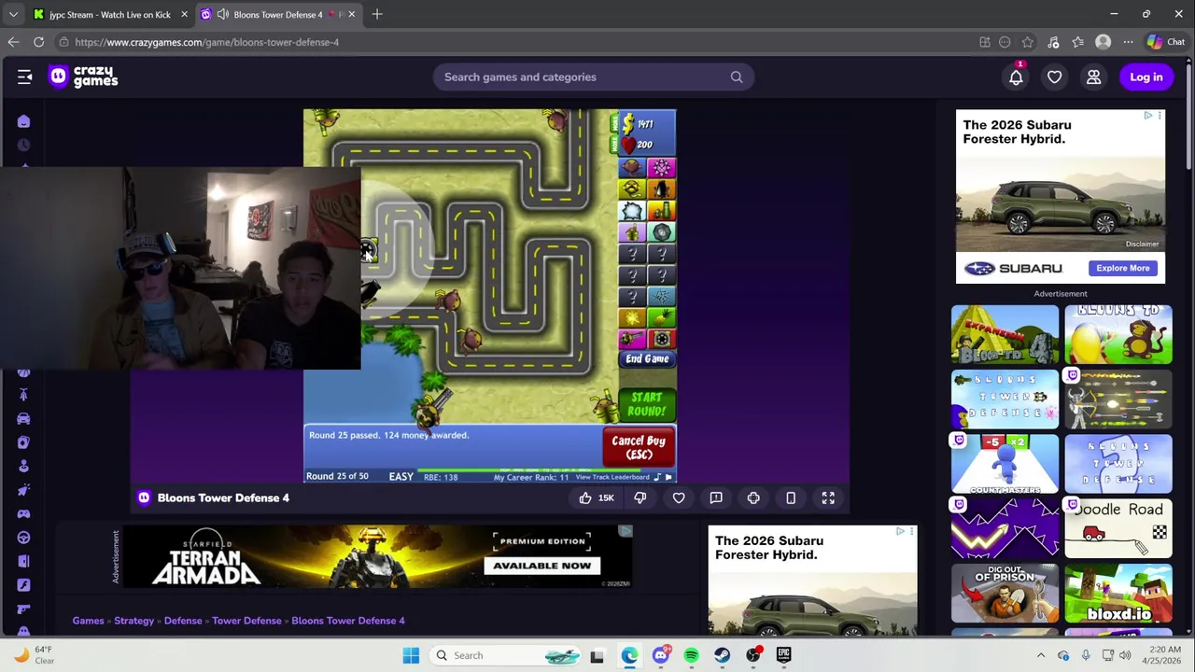This screenshot has height=672, width=1195.
Task: Open Windows Start menu
Action: (411, 655)
